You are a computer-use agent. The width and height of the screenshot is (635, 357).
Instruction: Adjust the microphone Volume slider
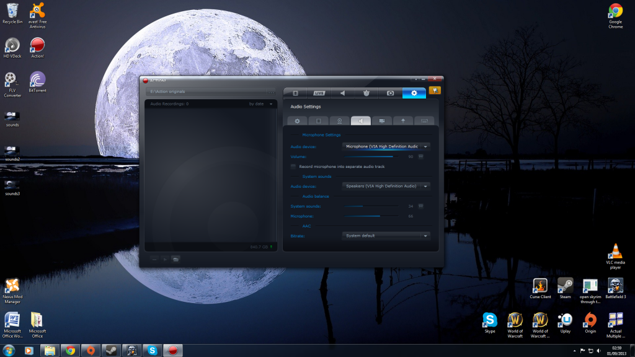(371, 157)
